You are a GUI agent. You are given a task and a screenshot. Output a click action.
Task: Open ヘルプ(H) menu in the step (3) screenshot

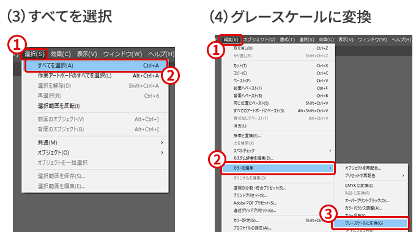click(161, 54)
